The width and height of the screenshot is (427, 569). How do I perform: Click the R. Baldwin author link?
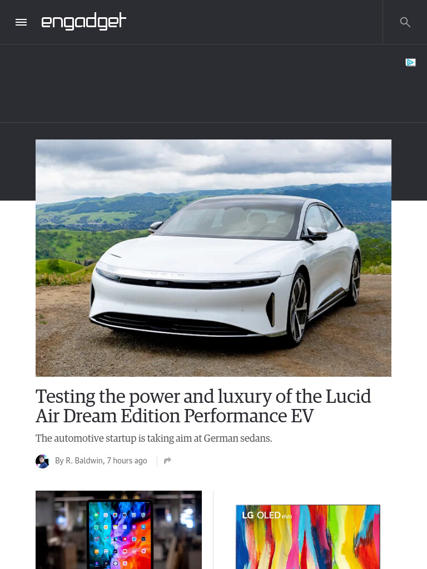[x=85, y=461]
